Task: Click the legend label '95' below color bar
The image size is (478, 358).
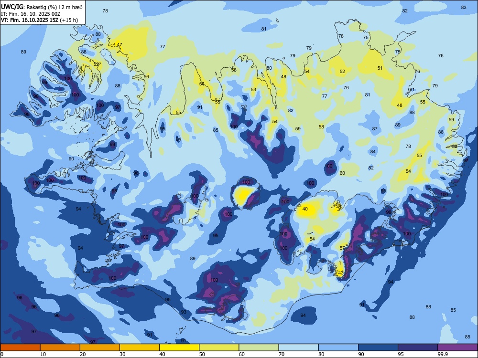Action: point(401,354)
